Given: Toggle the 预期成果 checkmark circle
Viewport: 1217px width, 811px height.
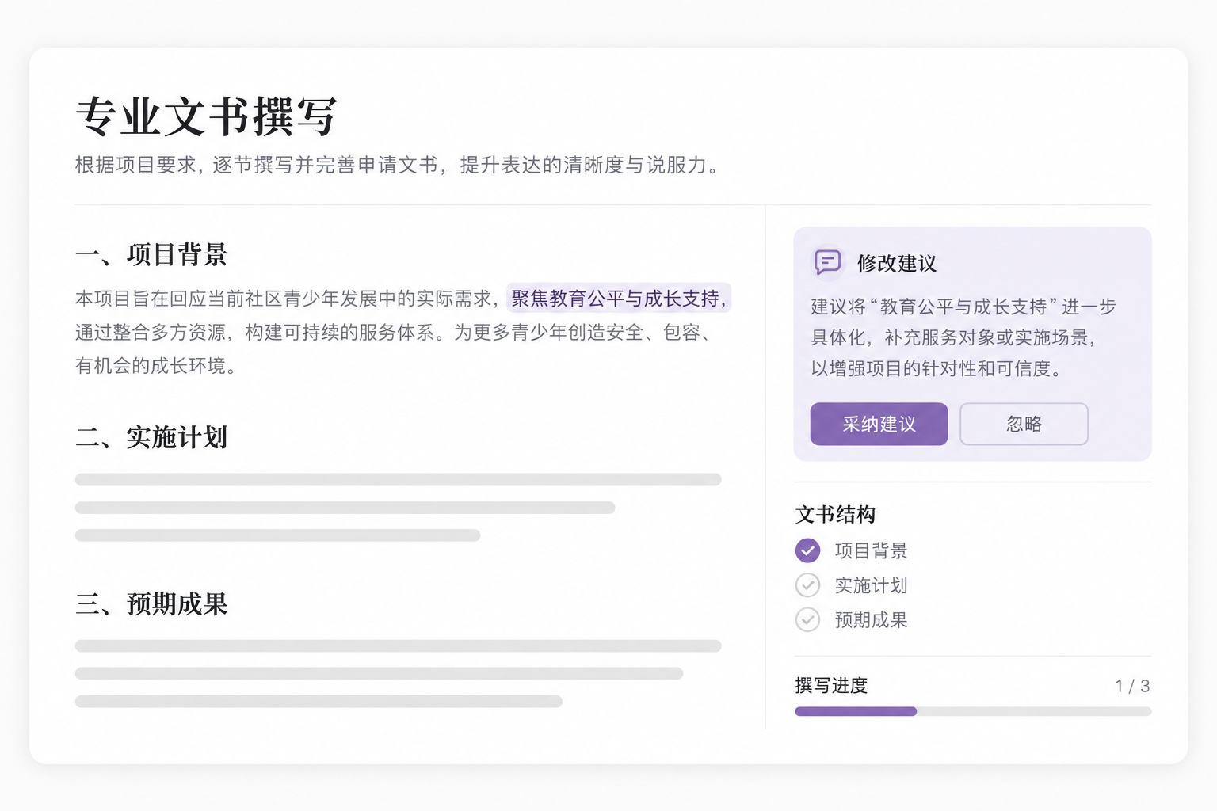Looking at the screenshot, I should pos(807,619).
